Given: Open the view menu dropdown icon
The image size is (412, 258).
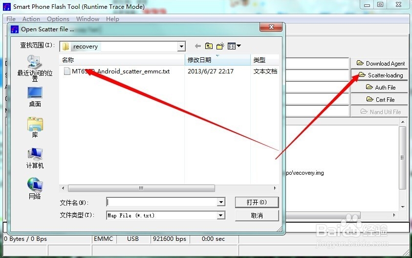Looking at the screenshot, I should [x=234, y=46].
